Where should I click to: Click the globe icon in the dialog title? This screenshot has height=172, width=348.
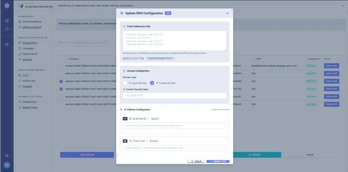122,13
